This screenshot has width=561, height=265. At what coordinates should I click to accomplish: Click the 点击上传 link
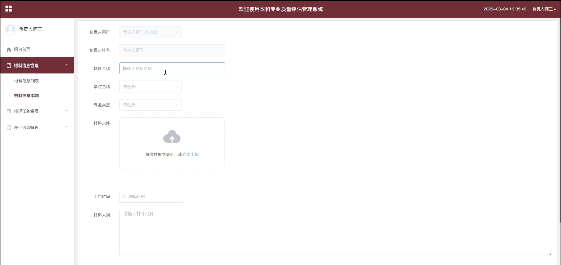tap(191, 155)
